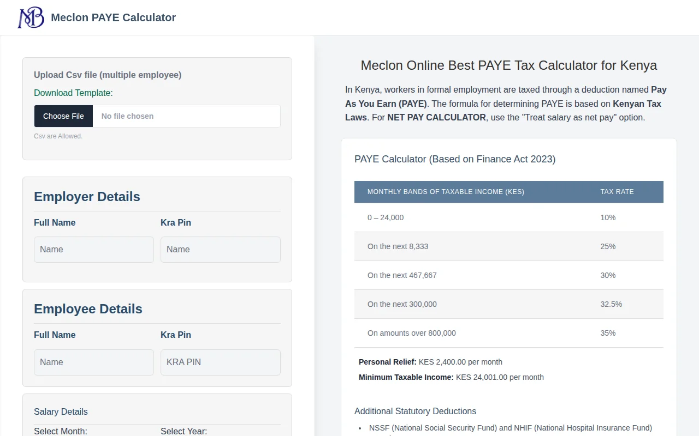Click the employer Full Name input
Screen dimensions: 699x436
click(x=93, y=249)
